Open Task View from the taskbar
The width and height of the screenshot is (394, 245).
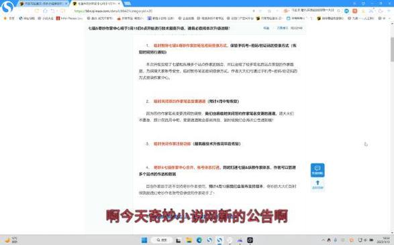(178, 240)
